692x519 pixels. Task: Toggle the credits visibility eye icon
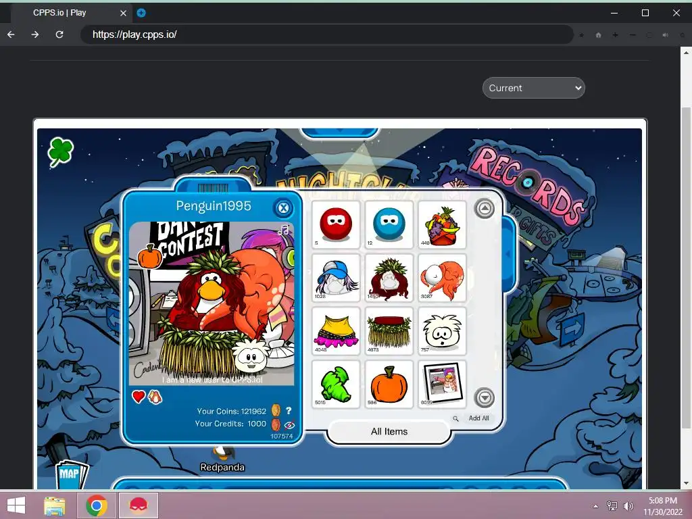[289, 425]
